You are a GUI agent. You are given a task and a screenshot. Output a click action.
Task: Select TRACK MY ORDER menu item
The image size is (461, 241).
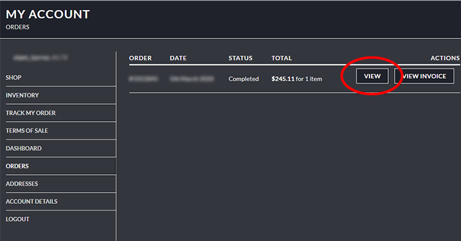pos(30,113)
